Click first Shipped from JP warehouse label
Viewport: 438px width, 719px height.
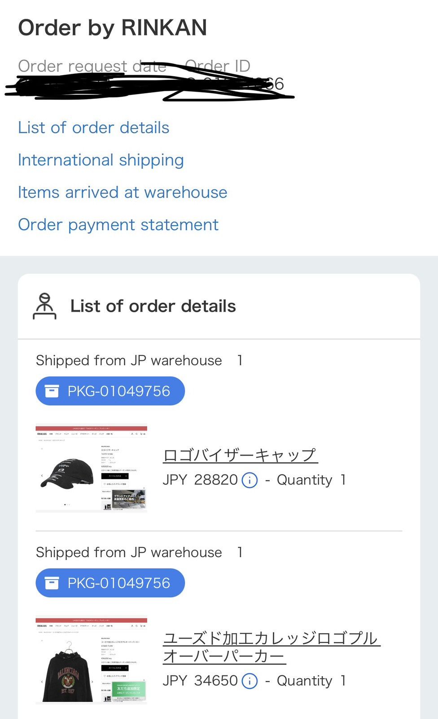point(129,360)
